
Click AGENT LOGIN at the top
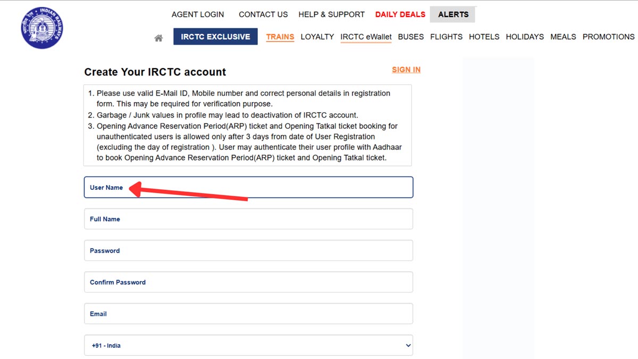(x=198, y=14)
